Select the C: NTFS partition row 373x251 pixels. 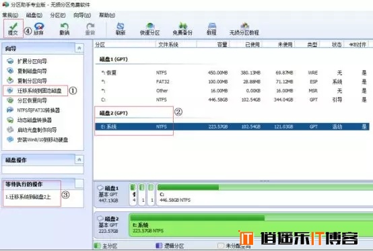tap(232, 100)
